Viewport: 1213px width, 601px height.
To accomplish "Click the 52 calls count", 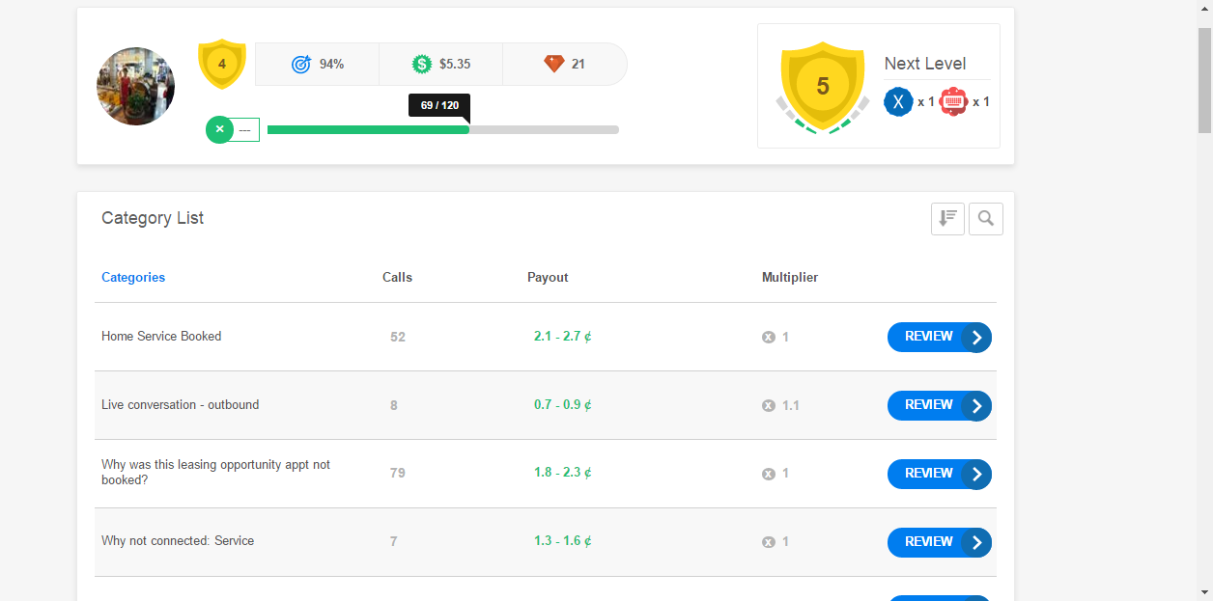I will point(398,338).
